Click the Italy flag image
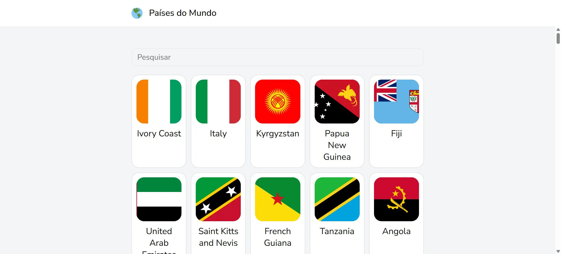Viewport: 561px width, 254px height. click(x=218, y=102)
